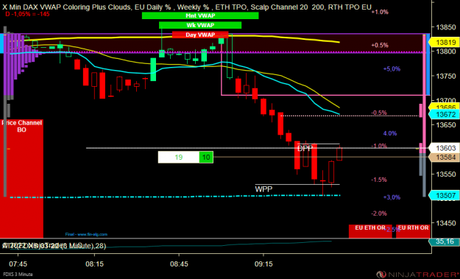Click the 09:15 time axis label

263,264
